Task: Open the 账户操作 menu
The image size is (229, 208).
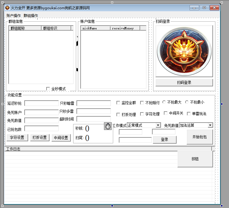Action: pyautogui.click(x=14, y=15)
